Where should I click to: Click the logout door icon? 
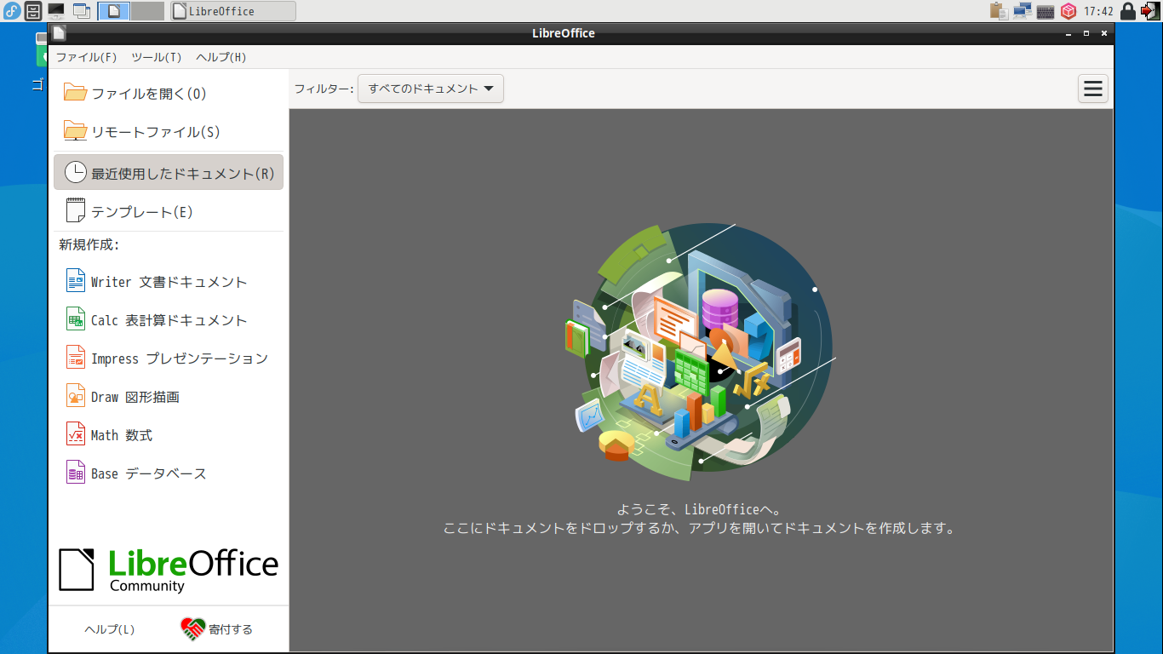1150,11
